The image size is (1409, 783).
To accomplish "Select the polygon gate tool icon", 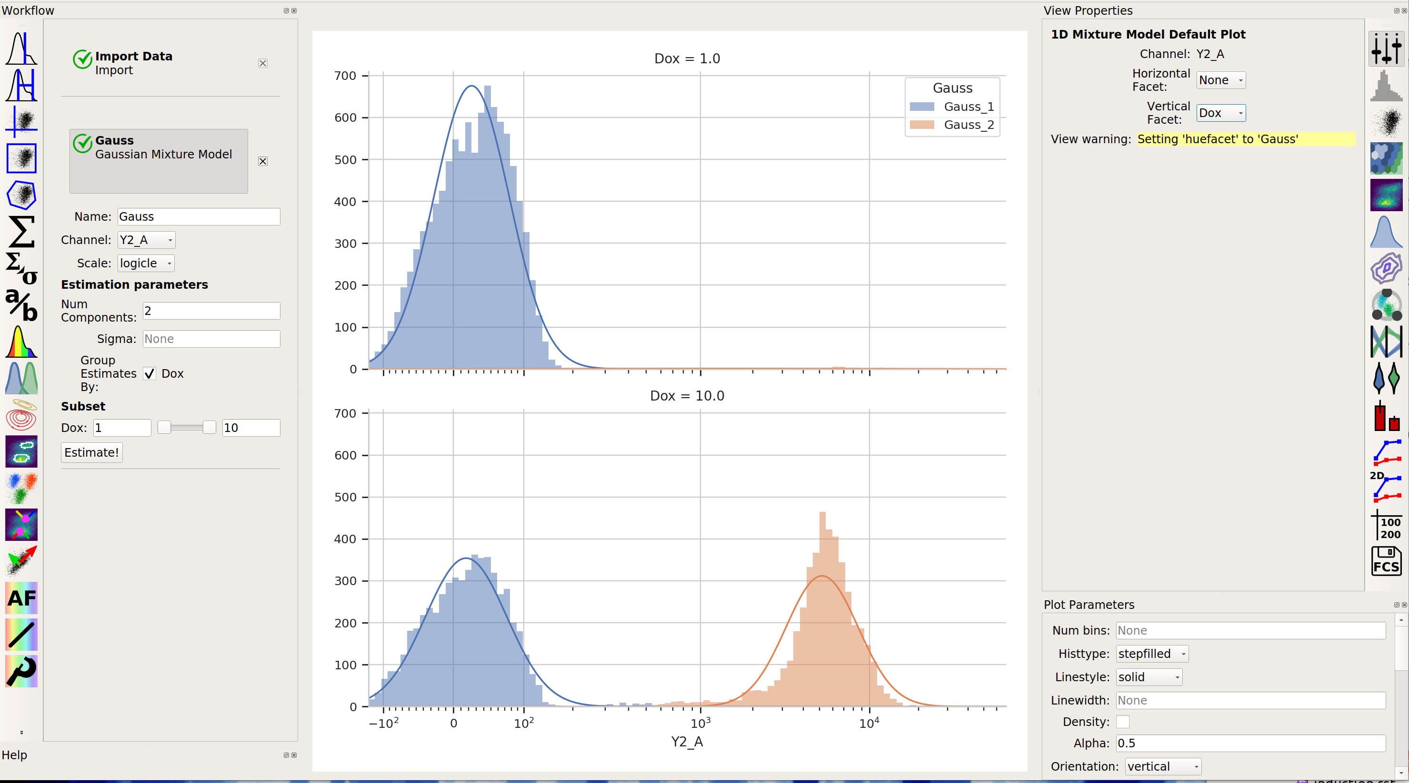I will 21,195.
